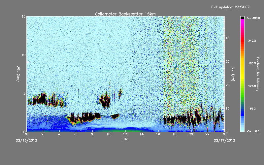Click the '6:' hour tick on time axis
This screenshot has height=165, width=264.
tap(76, 134)
